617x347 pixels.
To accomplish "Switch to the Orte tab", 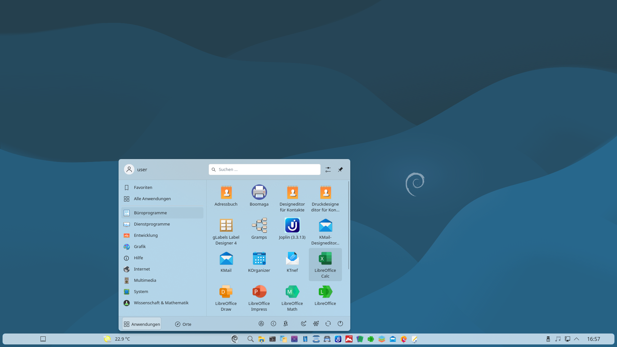I will tap(183, 324).
